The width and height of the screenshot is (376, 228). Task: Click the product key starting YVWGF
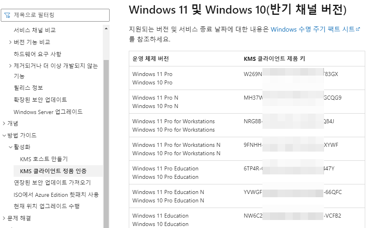point(293,192)
